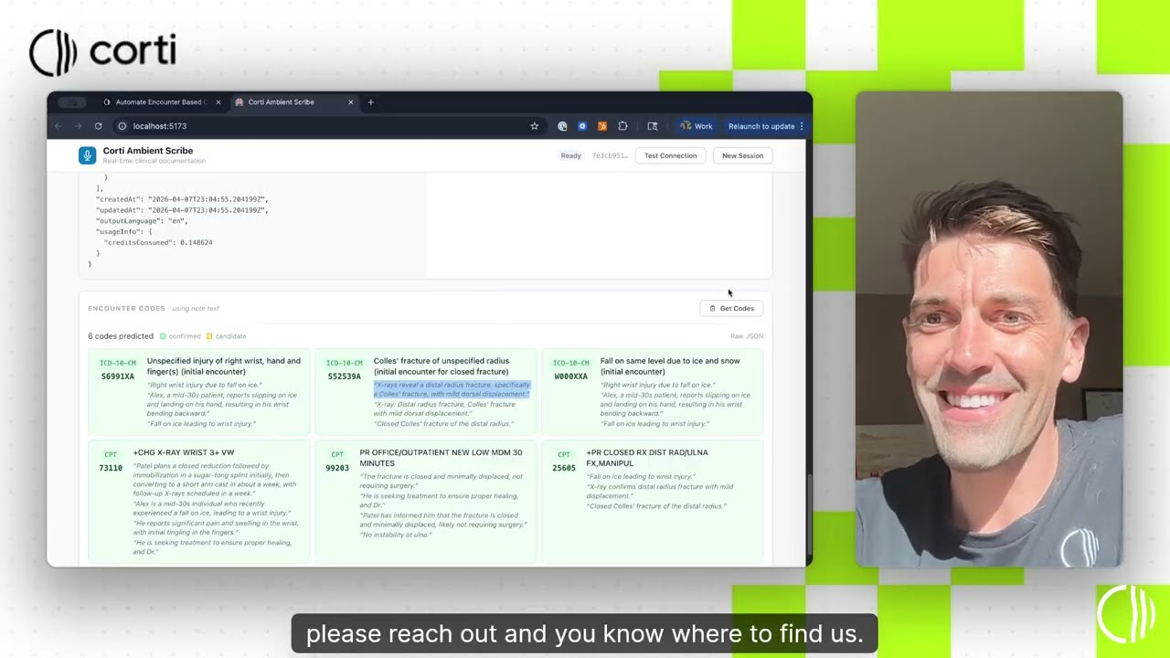The width and height of the screenshot is (1170, 658).
Task: Open a new browser tab
Action: [370, 102]
